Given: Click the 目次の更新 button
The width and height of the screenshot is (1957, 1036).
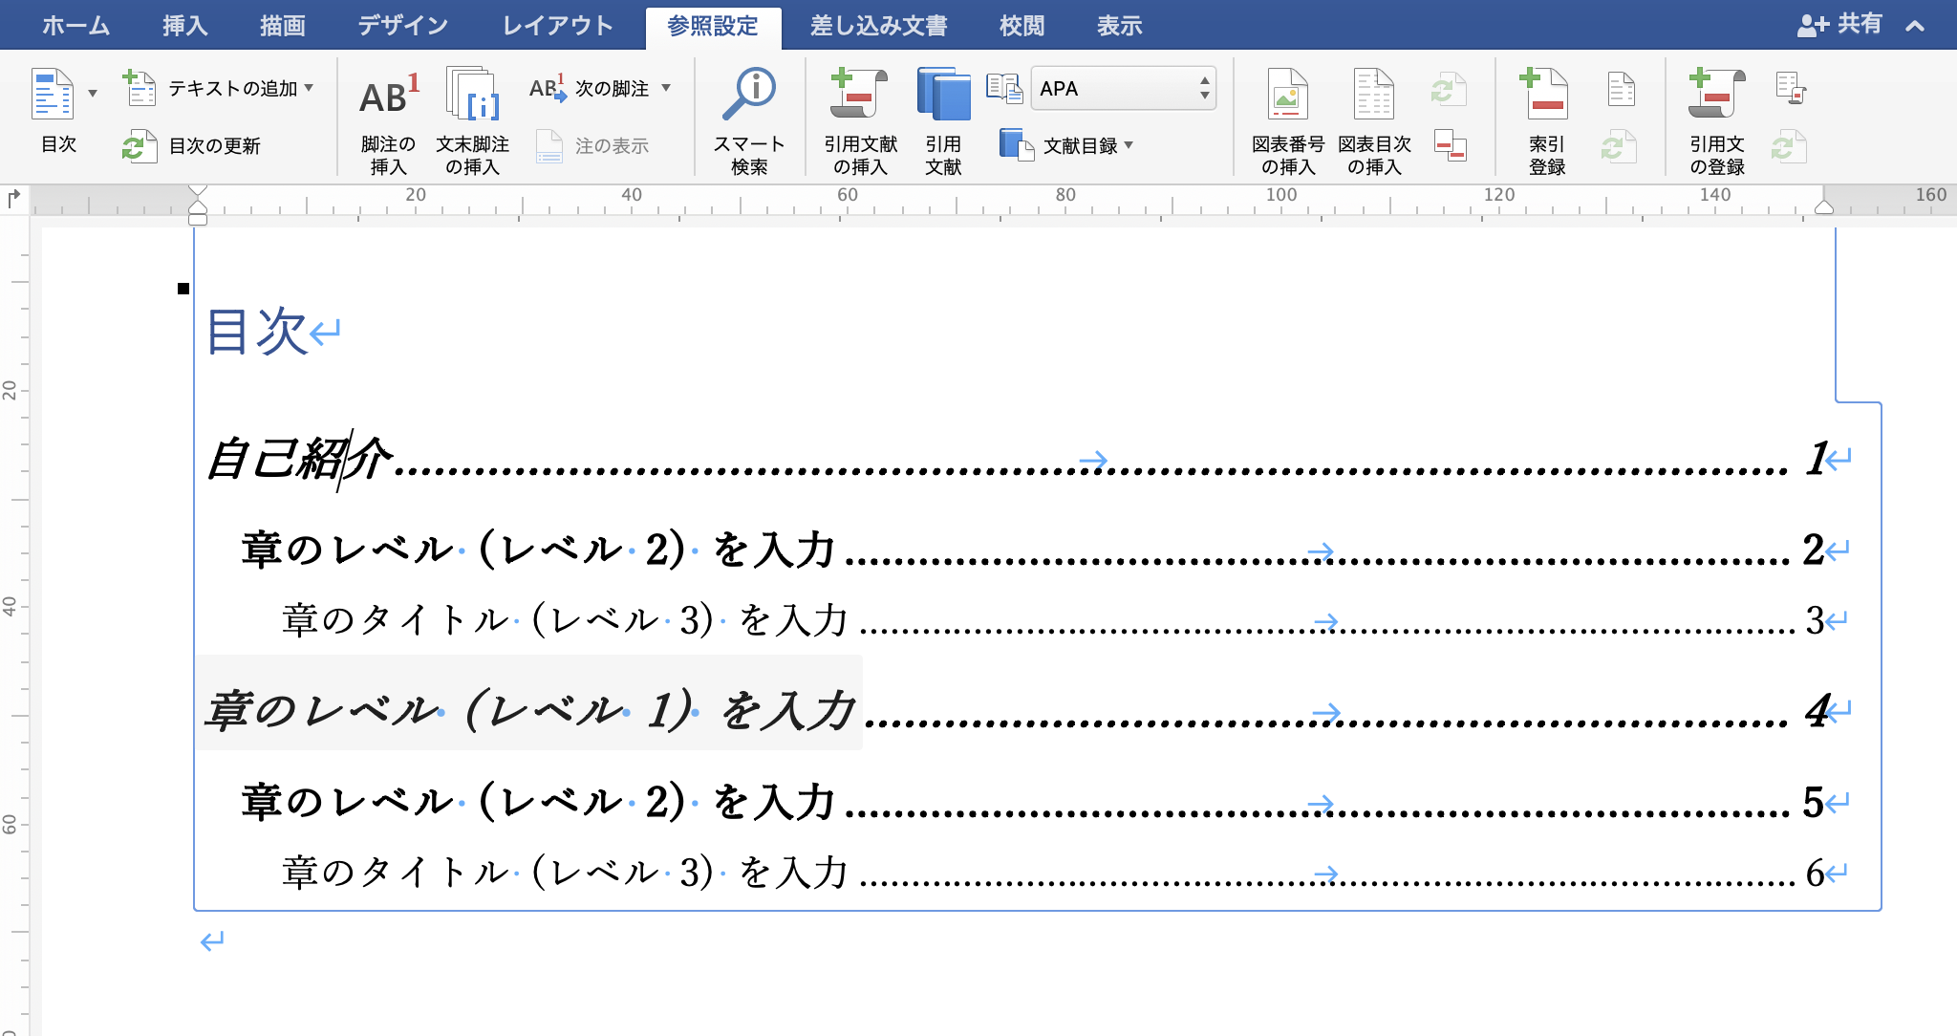Looking at the screenshot, I should 192,146.
